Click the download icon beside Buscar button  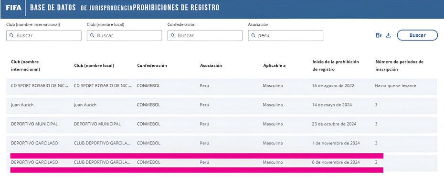point(389,35)
